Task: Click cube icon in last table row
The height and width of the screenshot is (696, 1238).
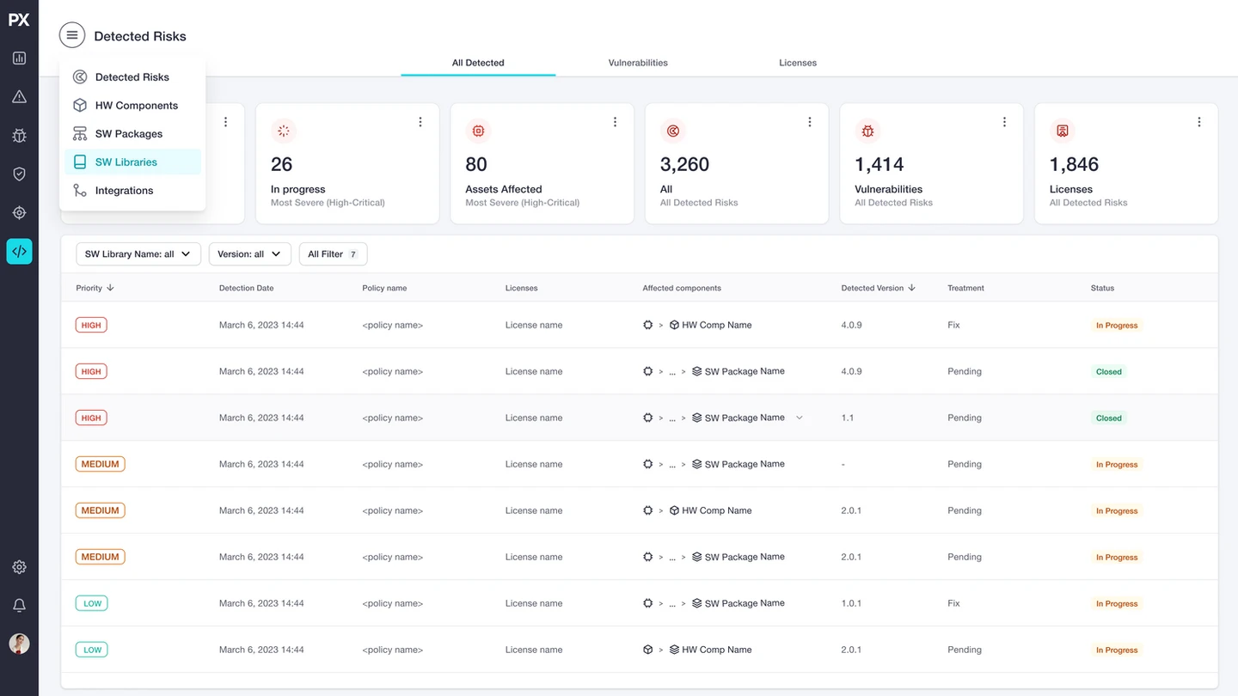Action: 648,650
